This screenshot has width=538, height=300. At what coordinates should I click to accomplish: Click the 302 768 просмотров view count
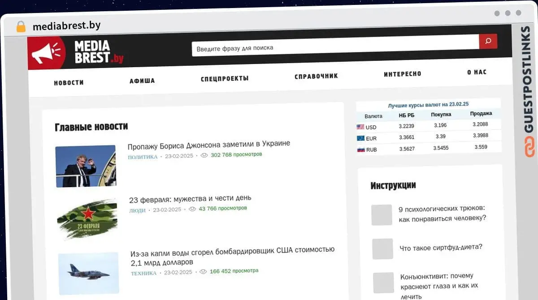coord(236,154)
